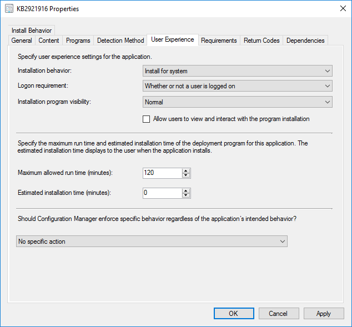Click the Apply button
The height and width of the screenshot is (327, 352).
pos(324,313)
